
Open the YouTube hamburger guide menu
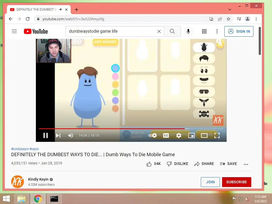14,31
